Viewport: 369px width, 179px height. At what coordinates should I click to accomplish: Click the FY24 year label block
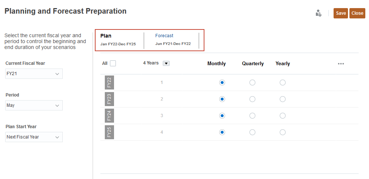point(110,116)
